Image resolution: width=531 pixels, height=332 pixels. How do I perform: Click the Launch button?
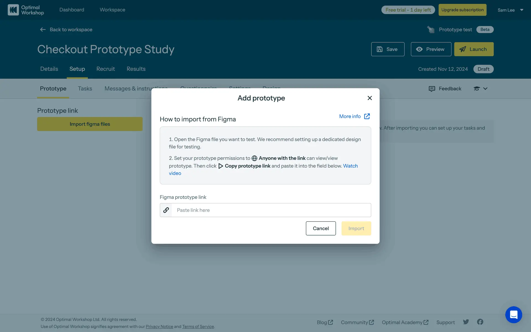(473, 49)
